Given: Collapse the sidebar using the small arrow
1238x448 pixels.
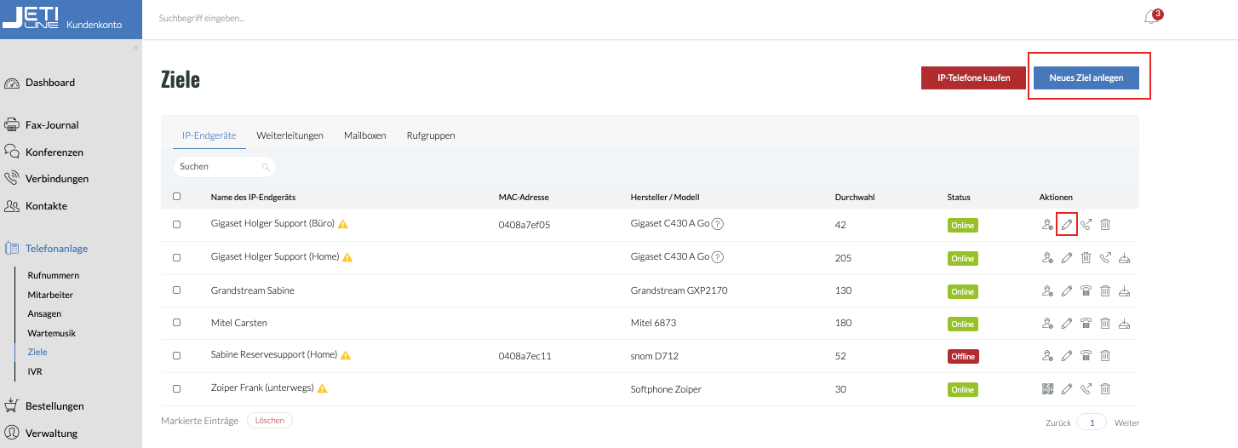Looking at the screenshot, I should point(135,48).
